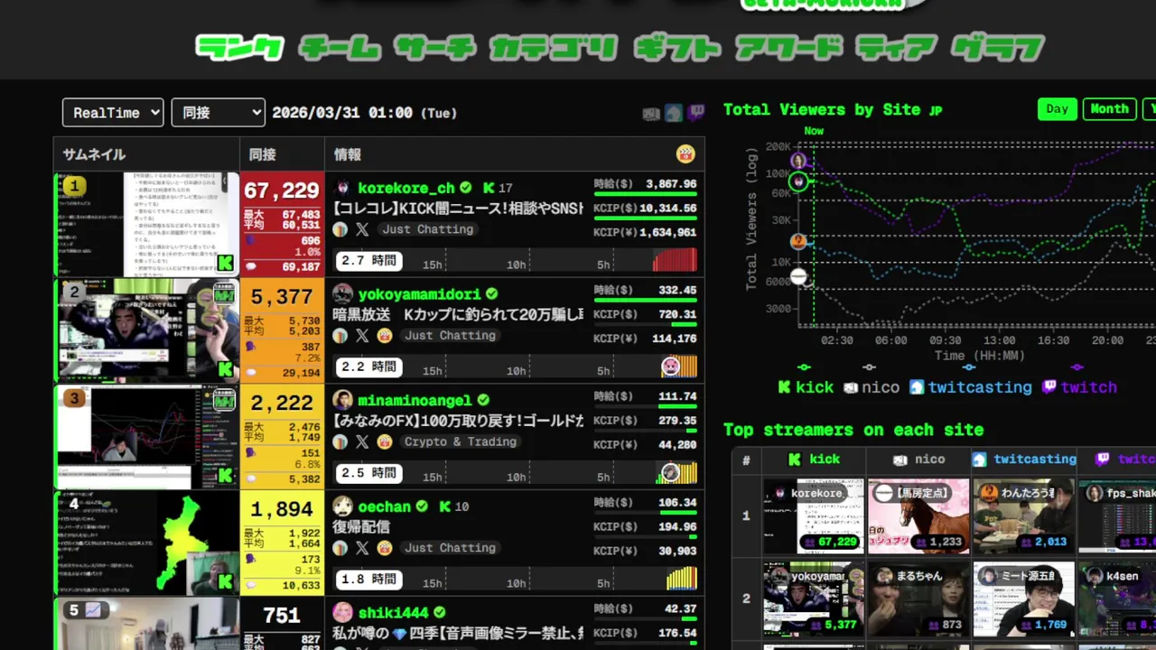Open the サーチ tab
The height and width of the screenshot is (650, 1156).
coord(436,47)
